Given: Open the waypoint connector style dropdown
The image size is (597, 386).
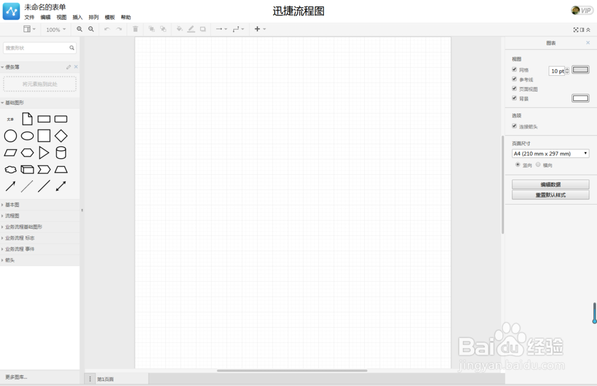Looking at the screenshot, I should [x=238, y=29].
